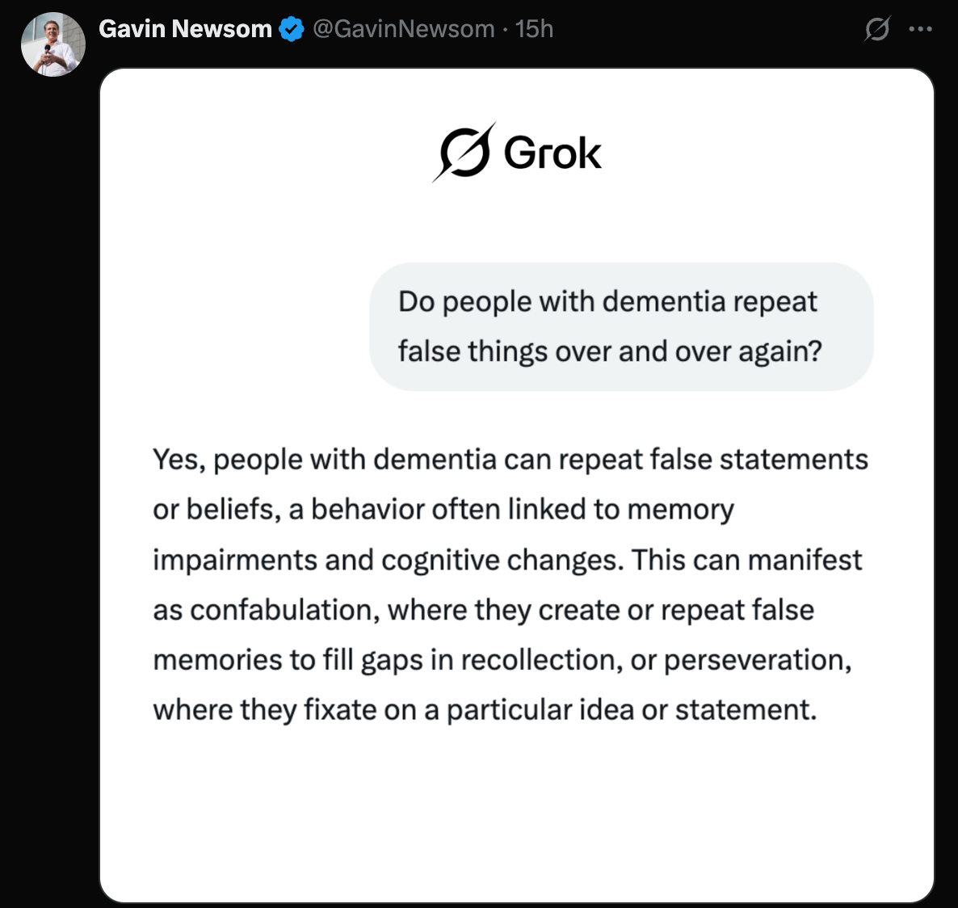Click the @GavinNewsom handle

click(x=401, y=28)
